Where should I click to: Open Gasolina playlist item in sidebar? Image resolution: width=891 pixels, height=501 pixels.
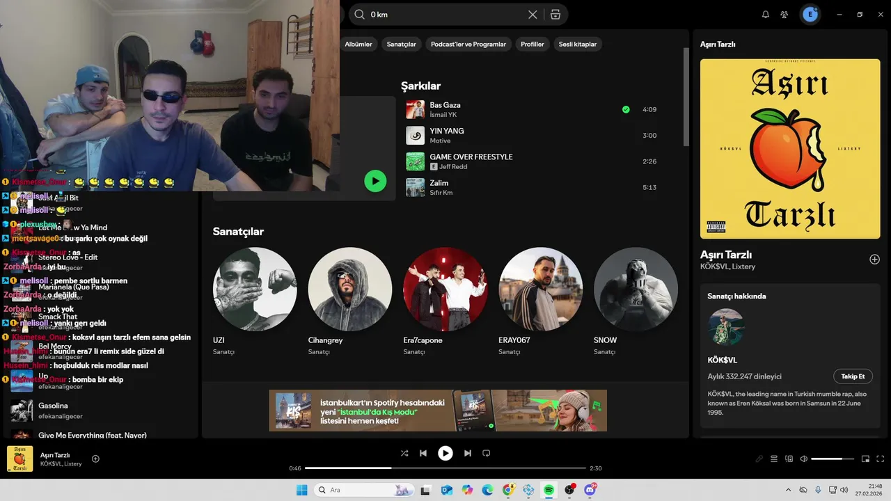[101, 411]
